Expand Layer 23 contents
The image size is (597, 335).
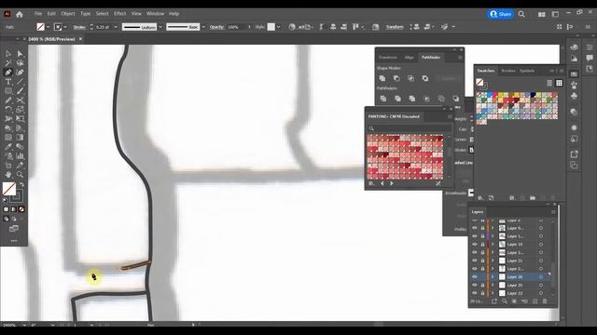click(x=493, y=293)
